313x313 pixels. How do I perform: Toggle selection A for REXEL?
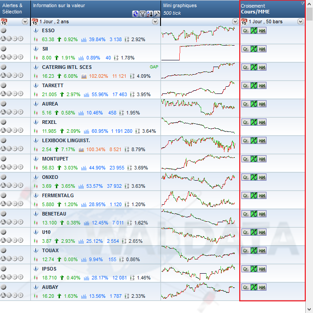[3, 131]
